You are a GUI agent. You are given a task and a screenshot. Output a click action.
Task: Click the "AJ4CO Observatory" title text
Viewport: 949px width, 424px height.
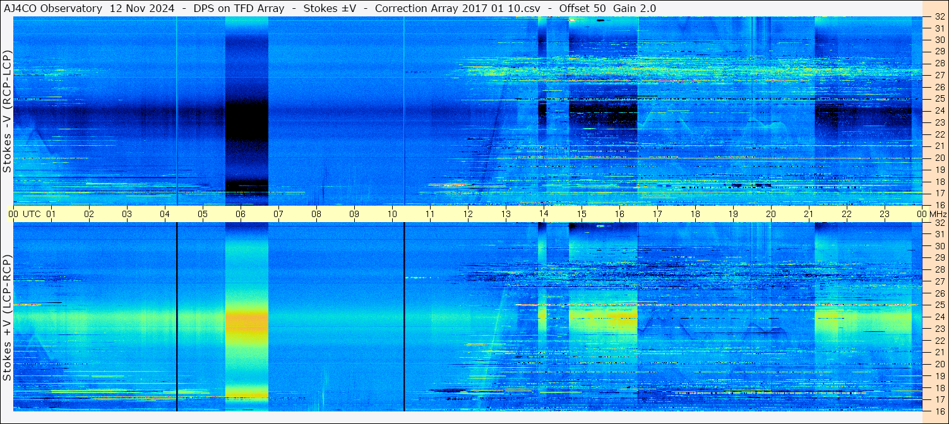(54, 8)
